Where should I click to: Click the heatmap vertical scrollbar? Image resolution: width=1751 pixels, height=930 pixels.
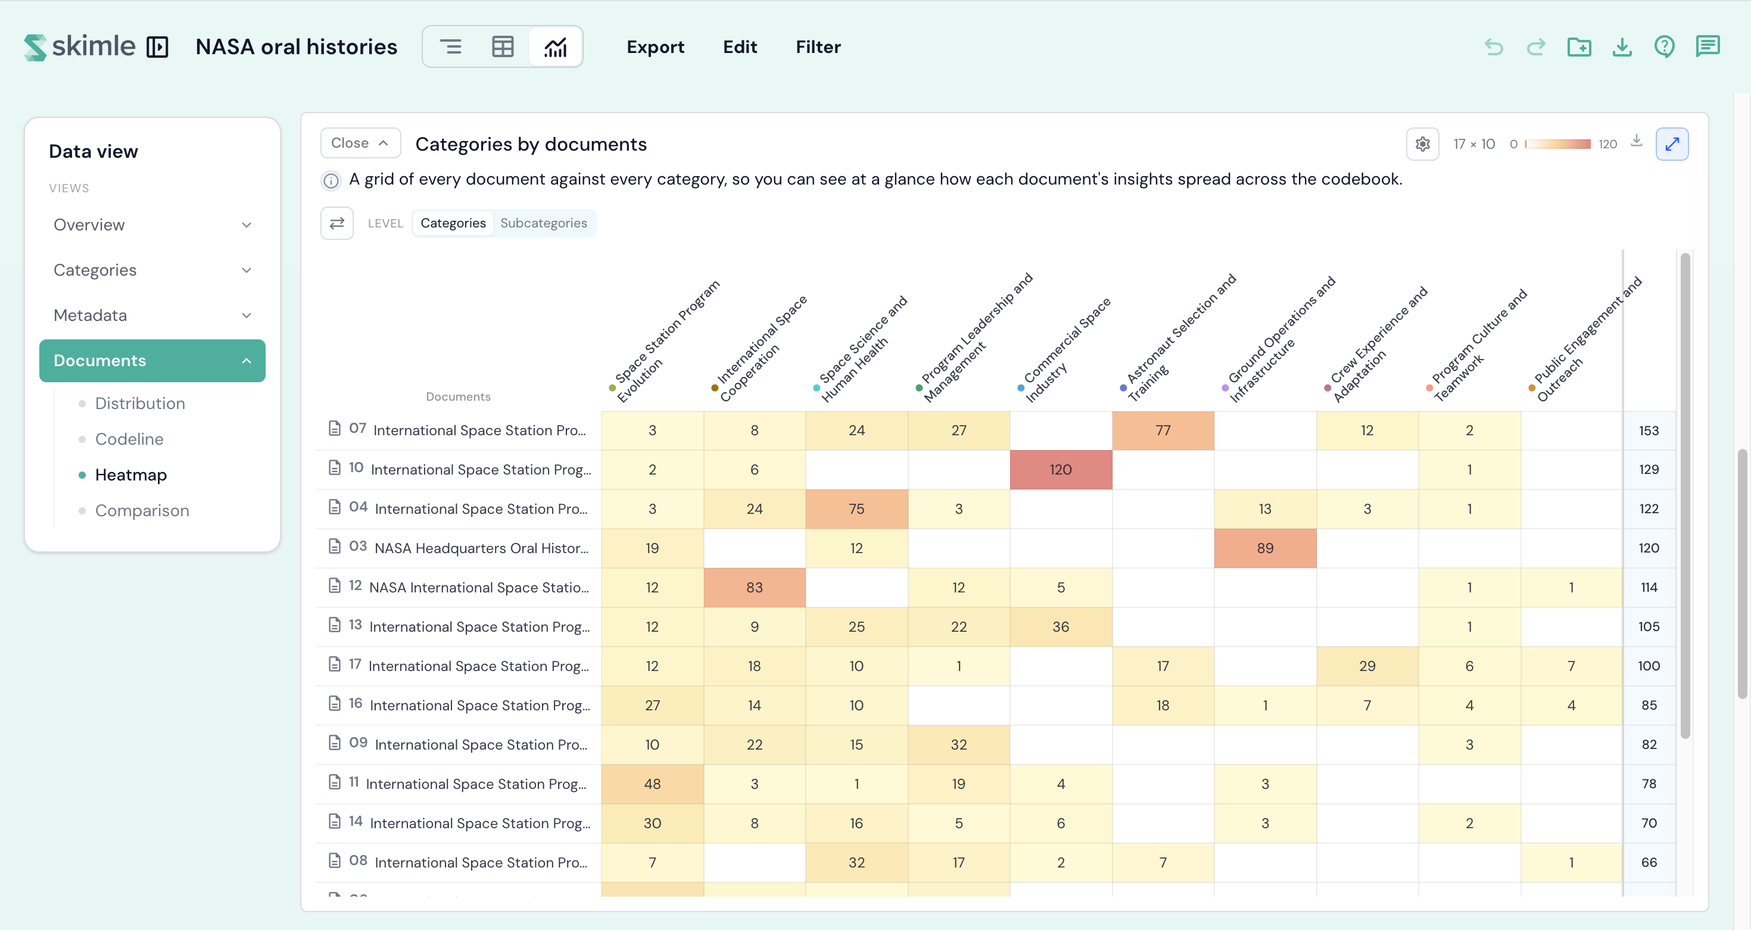point(1685,496)
